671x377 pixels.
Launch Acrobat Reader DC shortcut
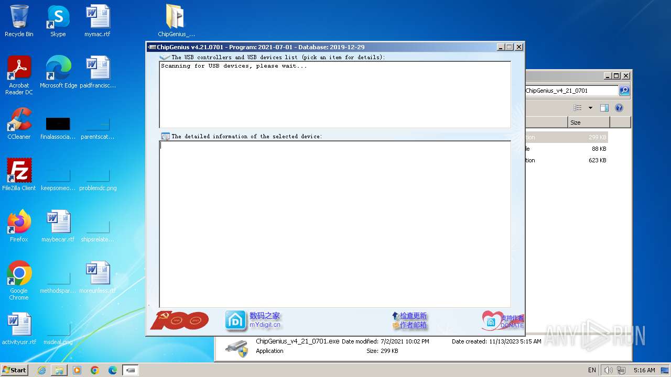point(19,75)
